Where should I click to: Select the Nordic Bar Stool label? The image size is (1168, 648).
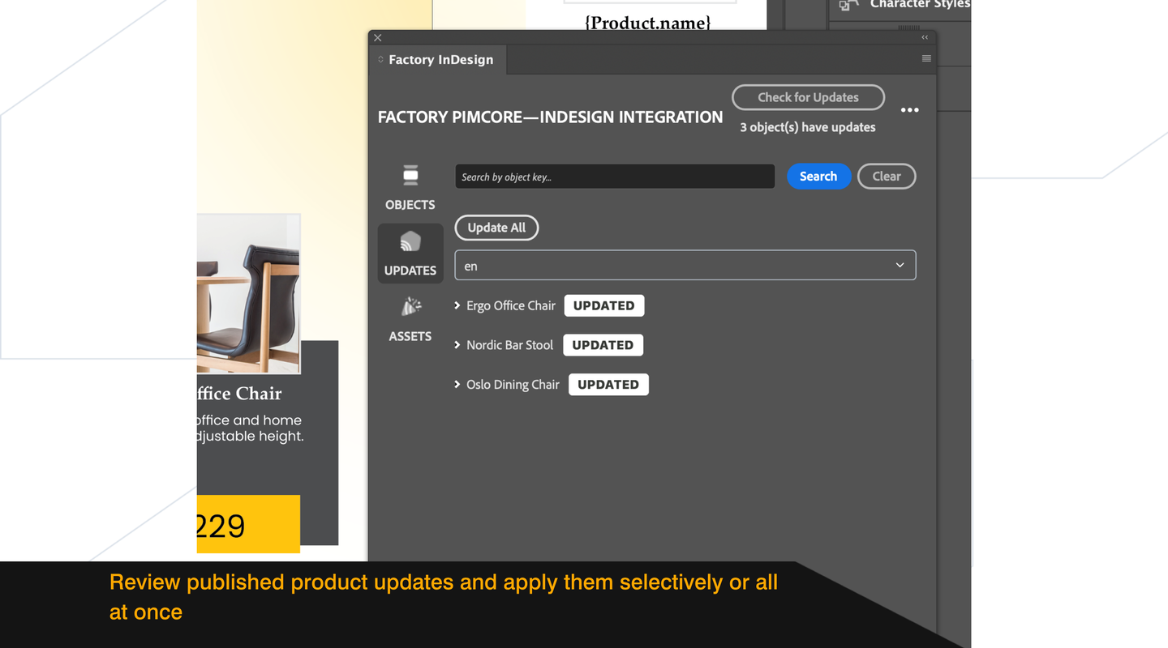pos(509,345)
